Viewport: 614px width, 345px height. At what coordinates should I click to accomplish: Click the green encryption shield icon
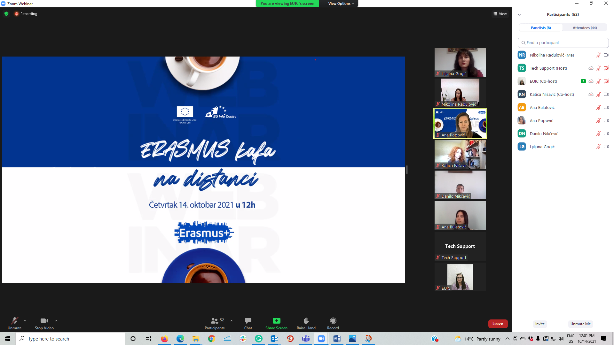coord(6,14)
